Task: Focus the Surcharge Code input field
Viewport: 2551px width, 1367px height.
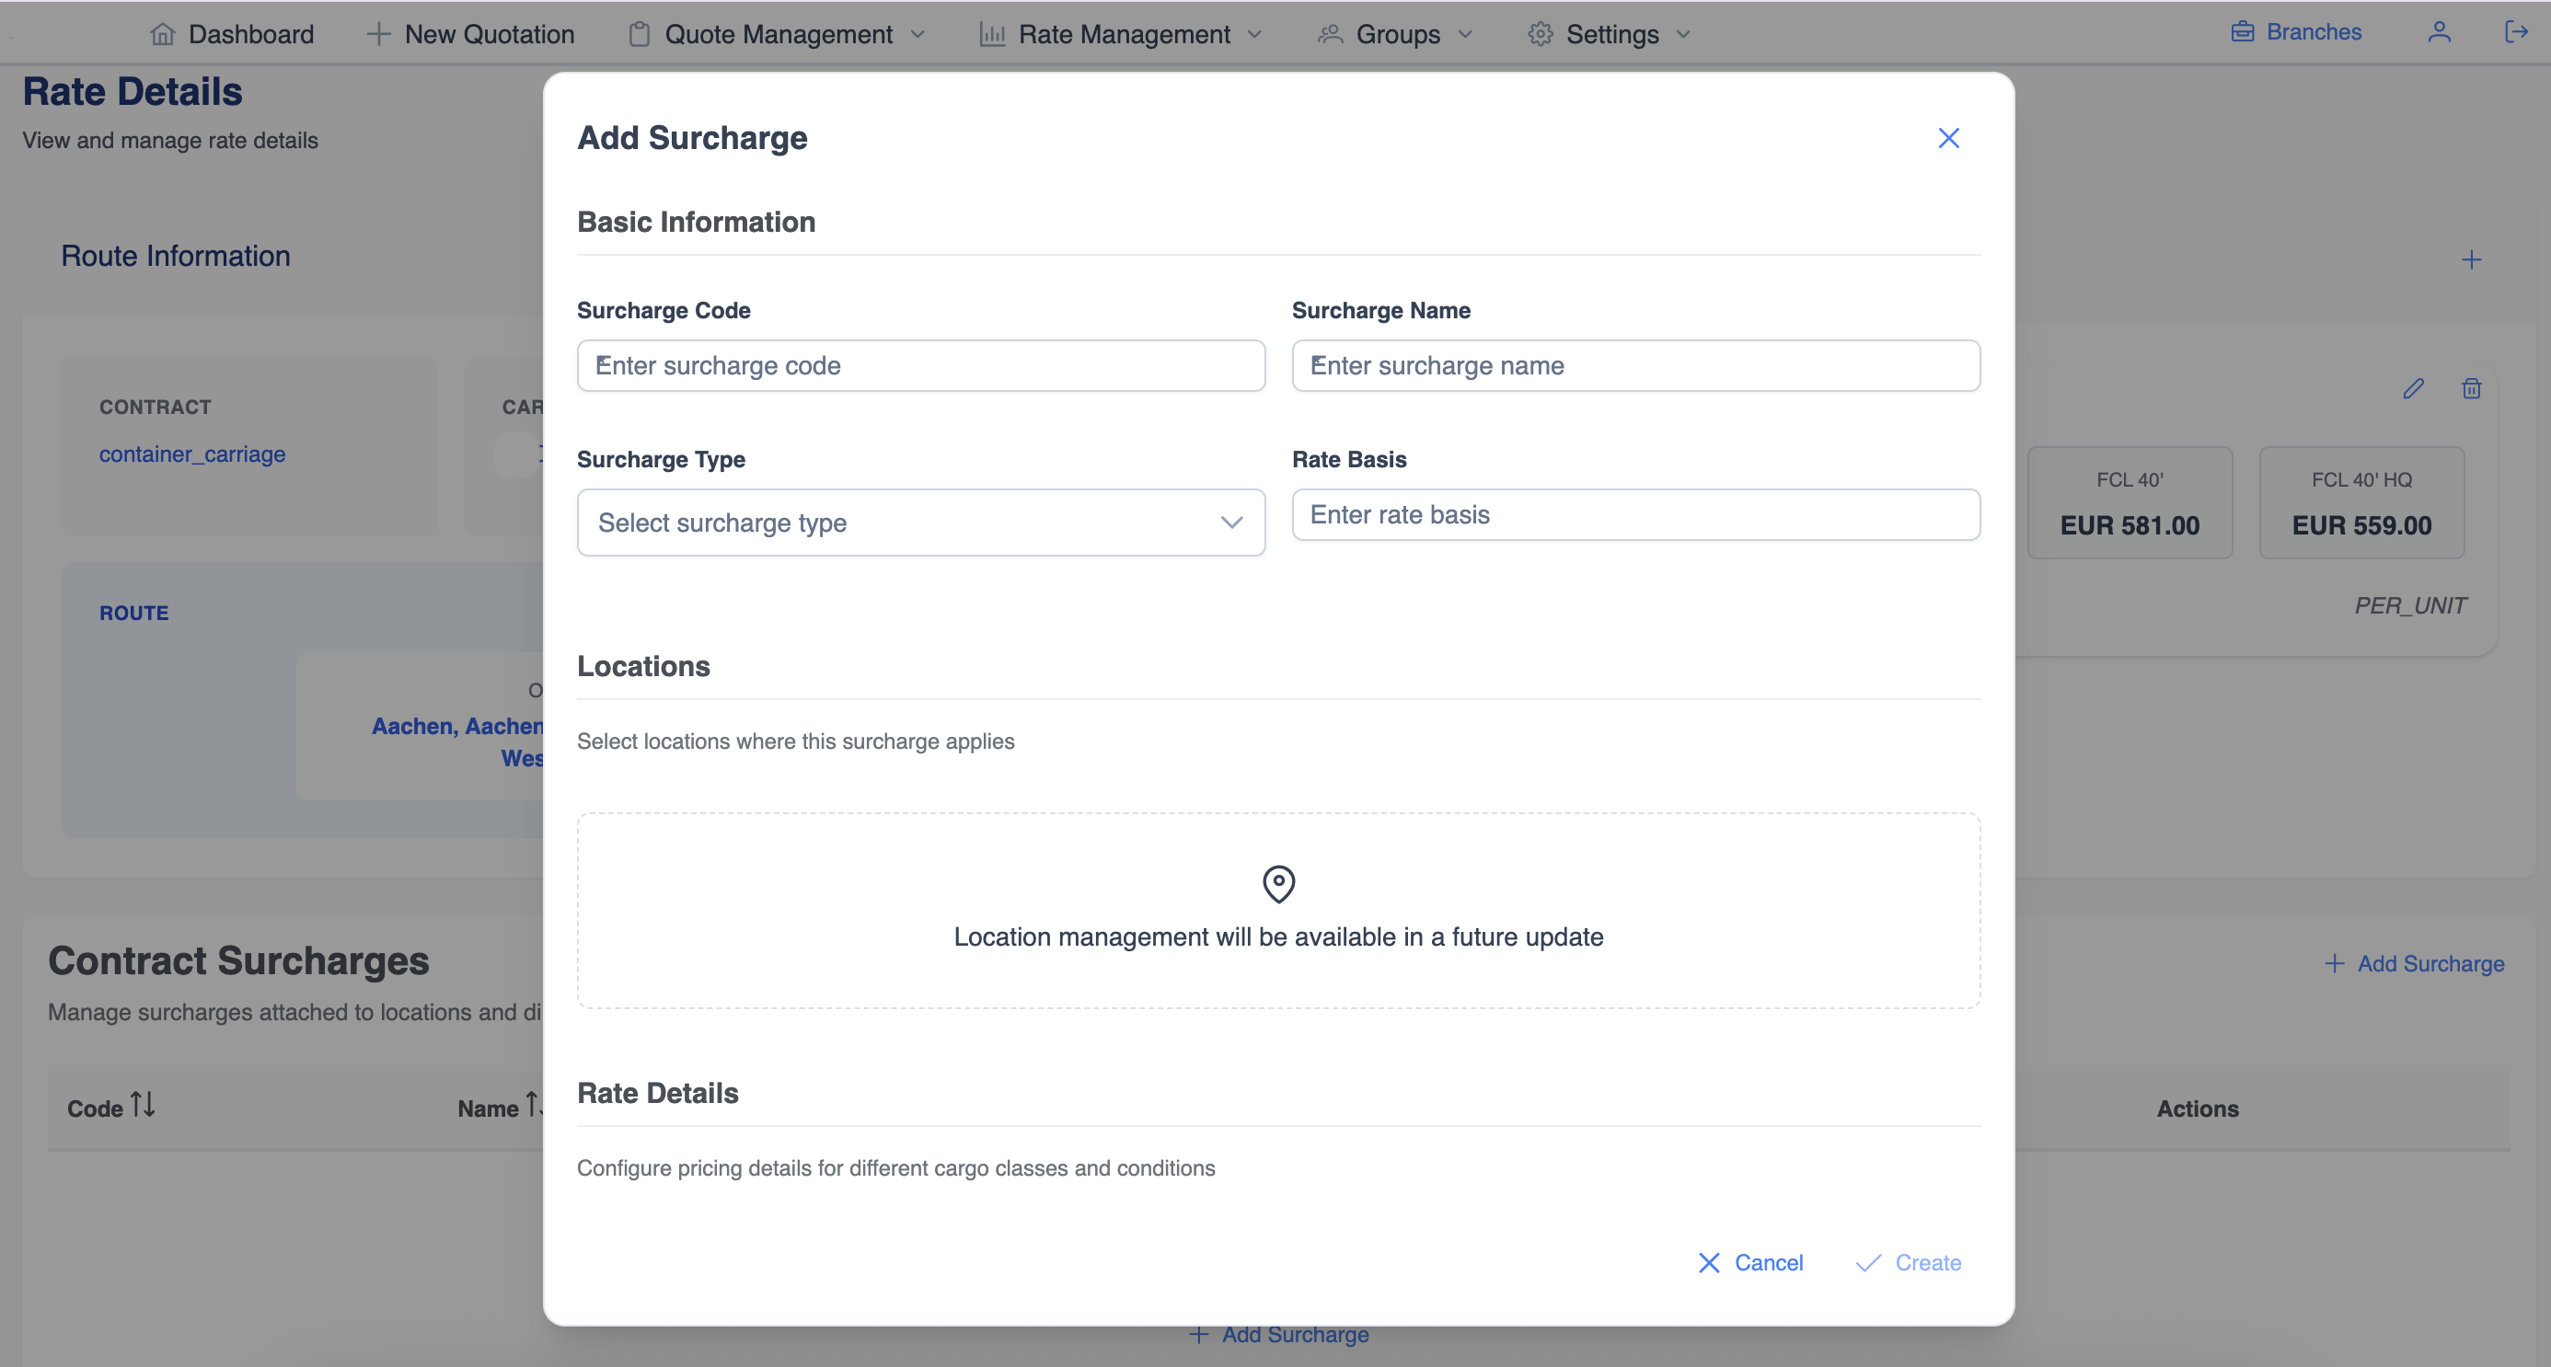Action: [x=920, y=366]
